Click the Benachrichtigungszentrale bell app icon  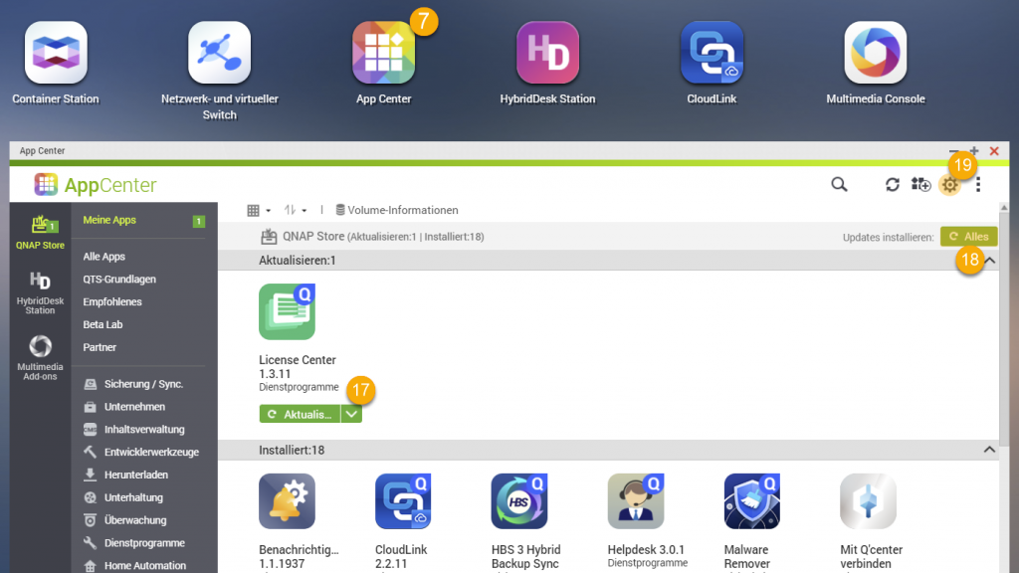tap(287, 501)
